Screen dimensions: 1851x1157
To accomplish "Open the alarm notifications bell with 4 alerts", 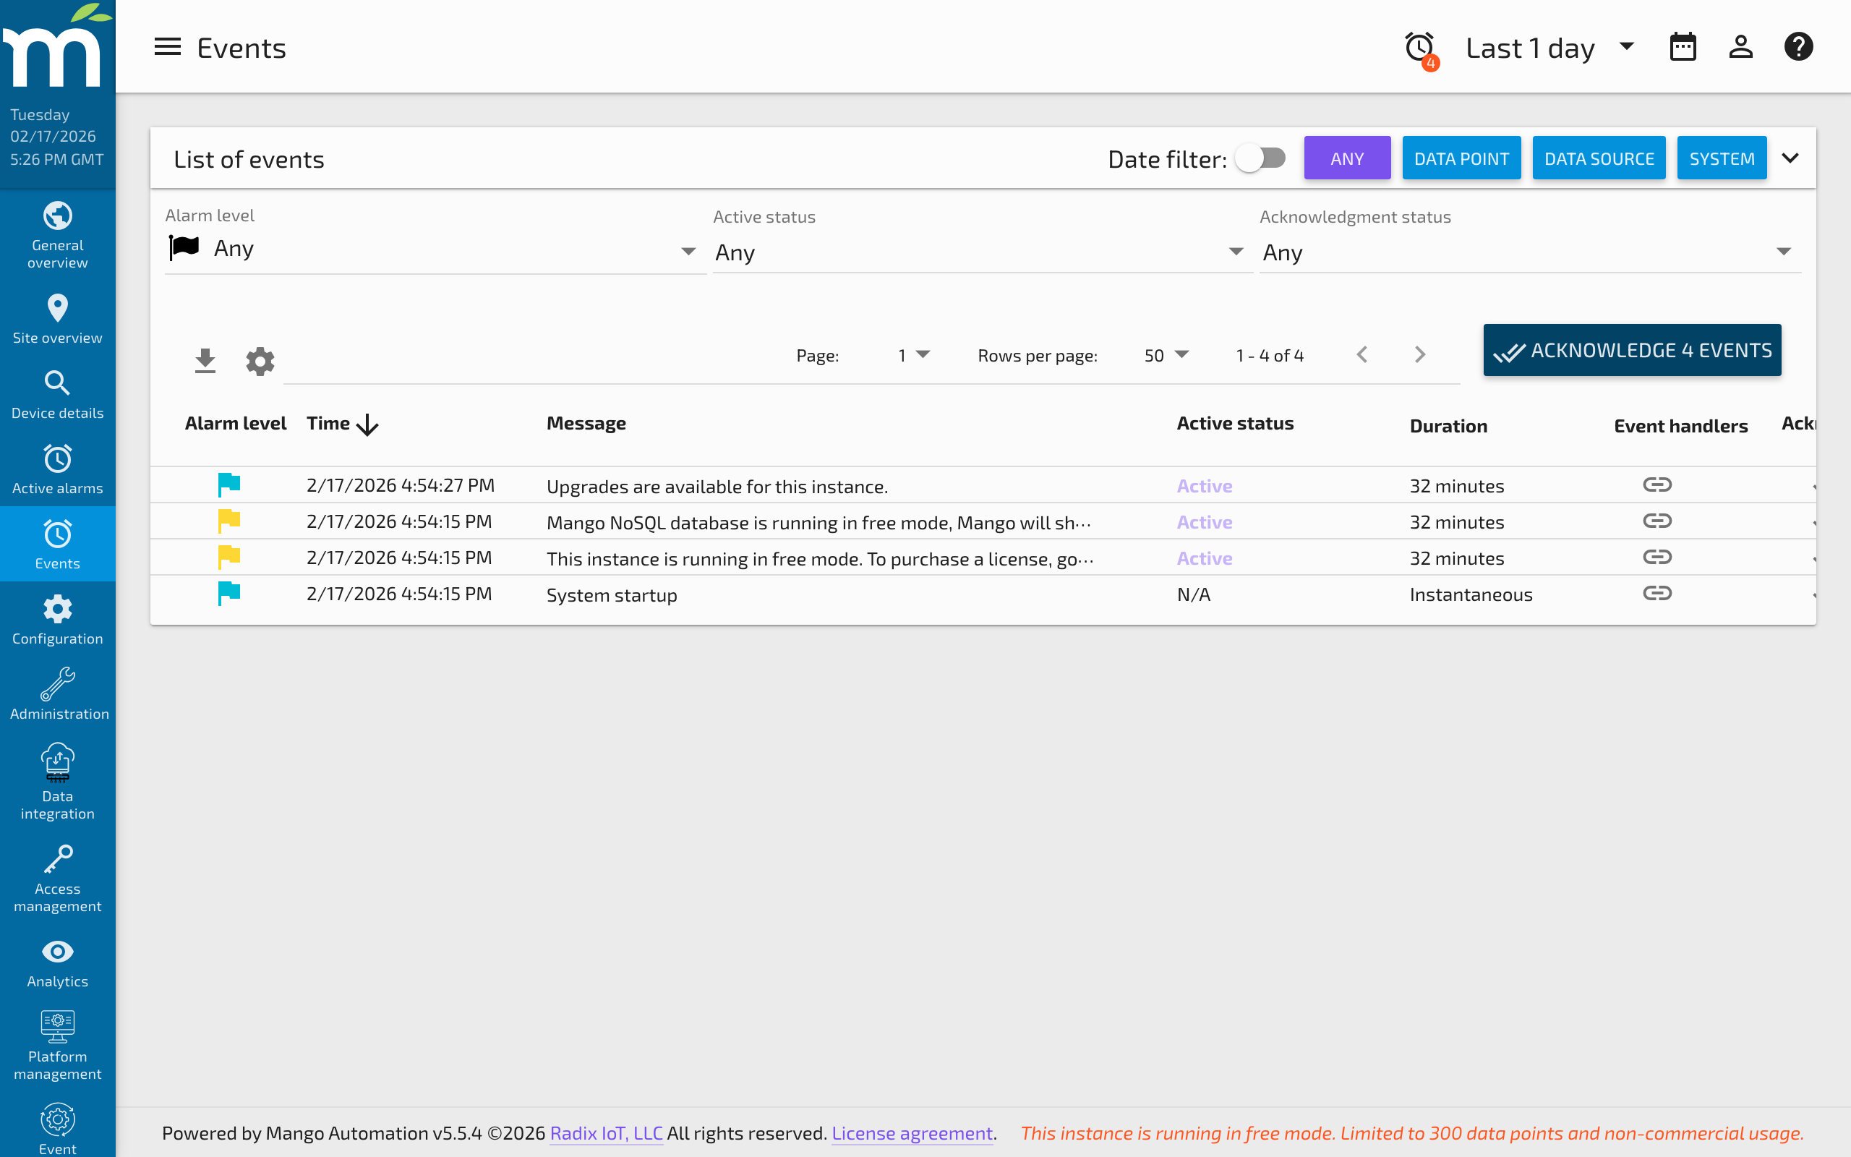I will pos(1419,47).
